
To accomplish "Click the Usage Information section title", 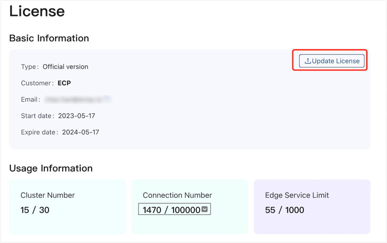I will (51, 168).
